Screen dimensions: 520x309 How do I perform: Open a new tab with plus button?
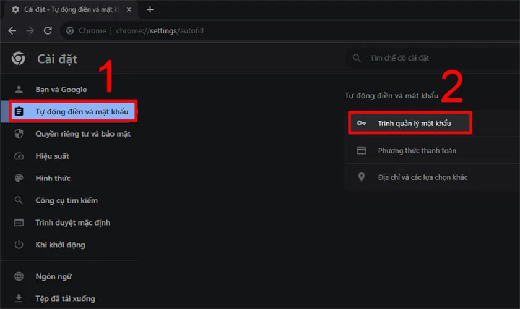pos(150,9)
